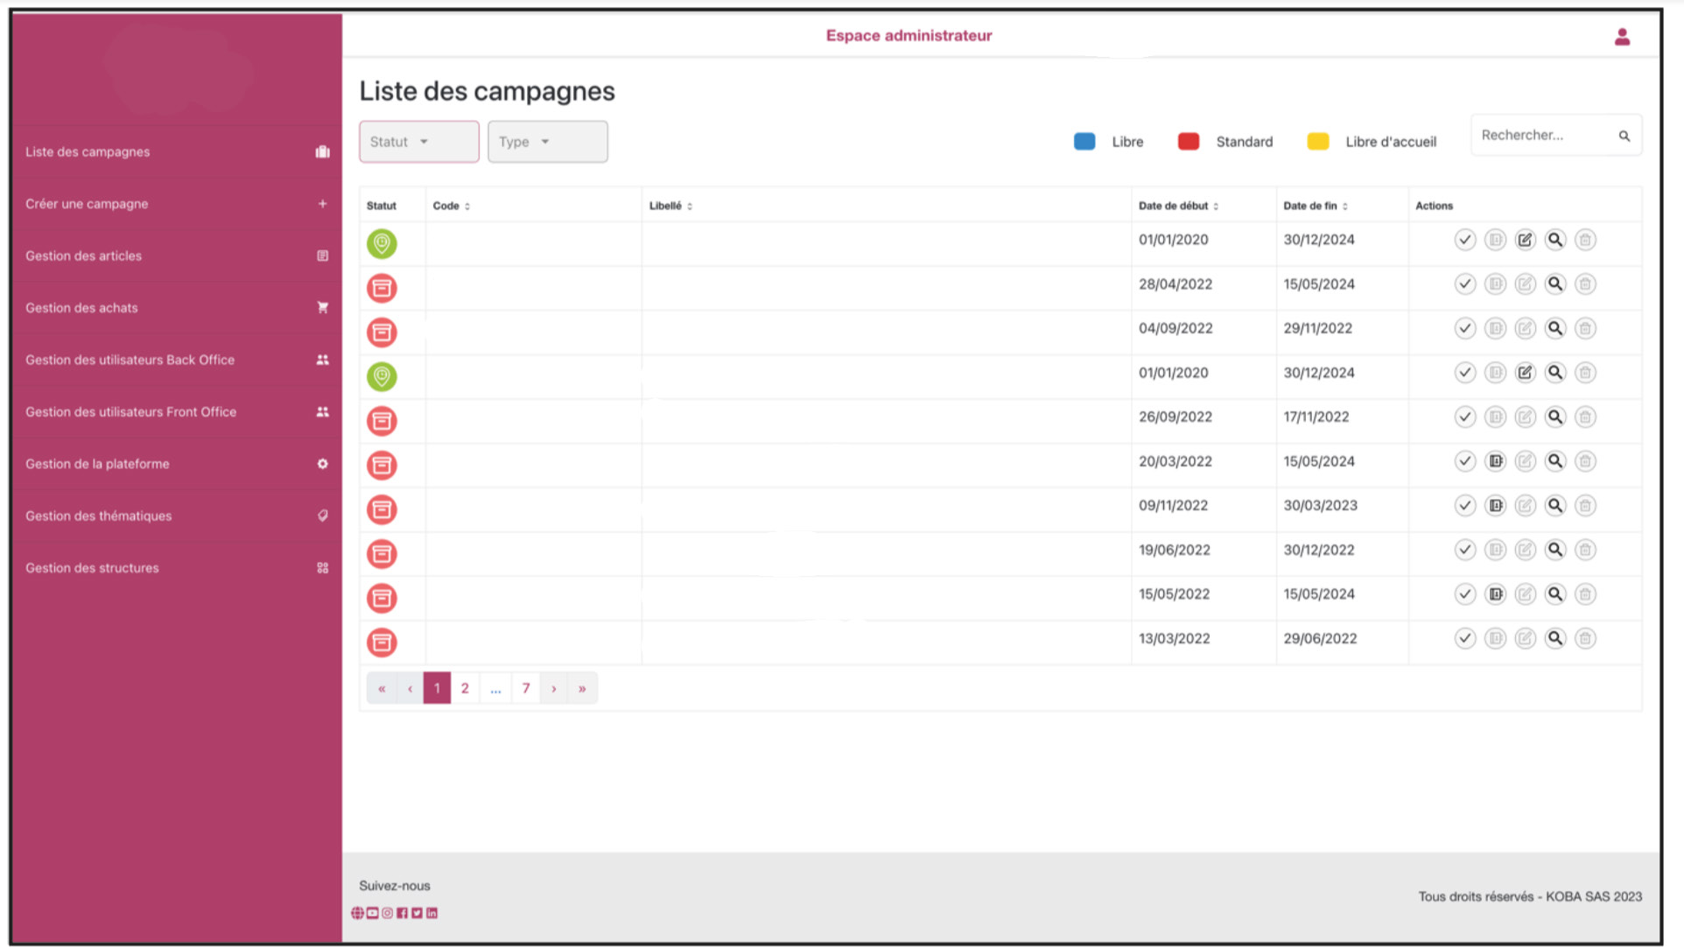Go to page 2 of campaigns
The image size is (1684, 947).
(x=465, y=689)
